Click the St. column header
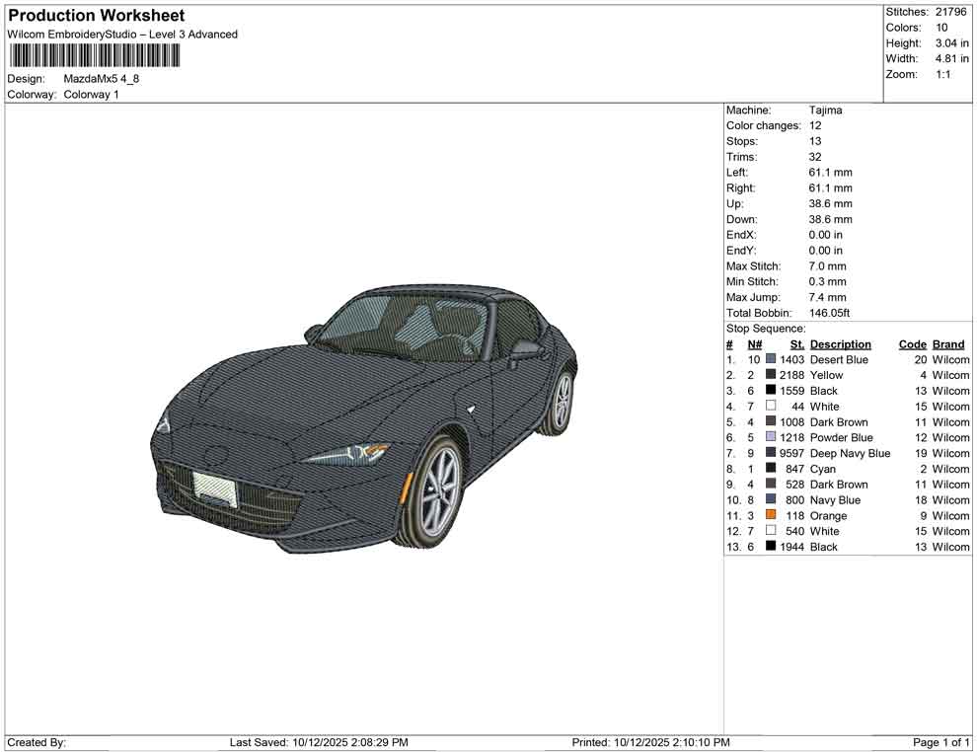 pyautogui.click(x=796, y=344)
